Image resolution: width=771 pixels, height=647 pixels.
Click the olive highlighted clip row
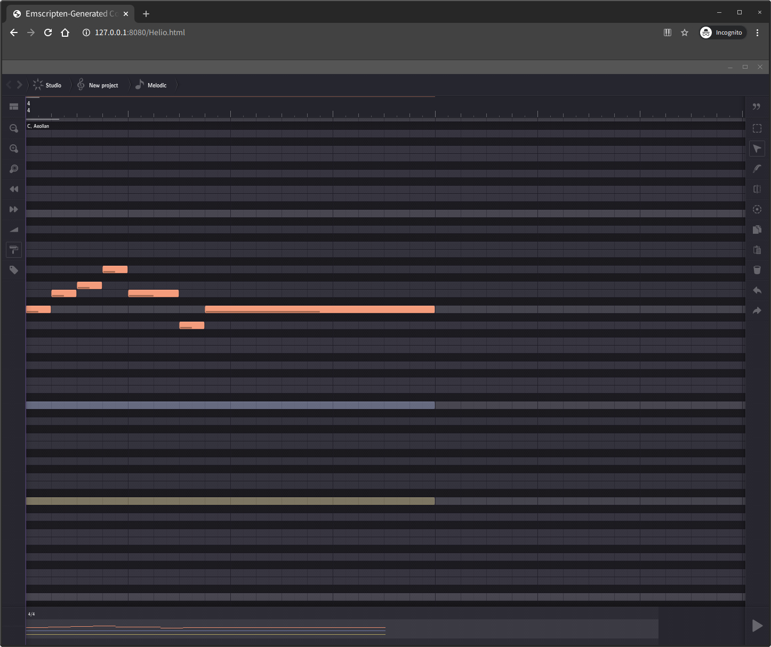pyautogui.click(x=230, y=501)
